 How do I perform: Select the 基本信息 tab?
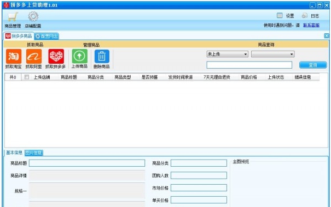[x=14, y=153]
